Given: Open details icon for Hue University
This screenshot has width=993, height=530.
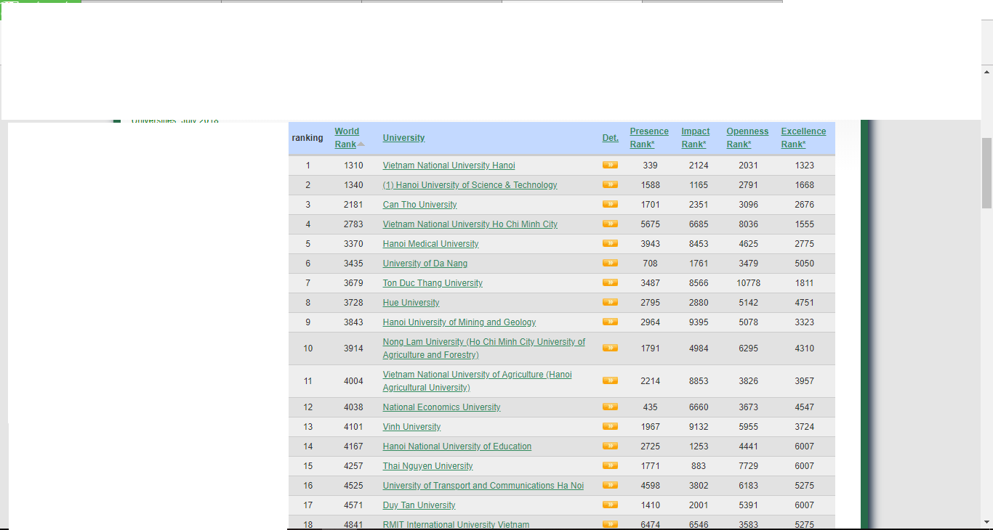Looking at the screenshot, I should [610, 302].
